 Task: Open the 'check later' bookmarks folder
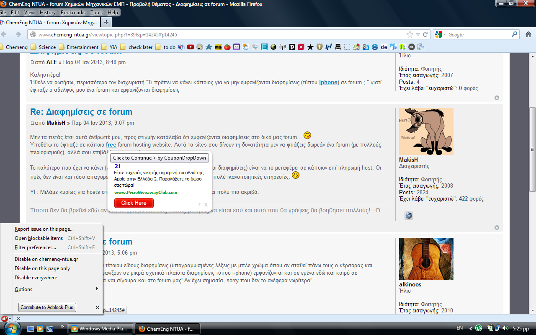(137, 47)
